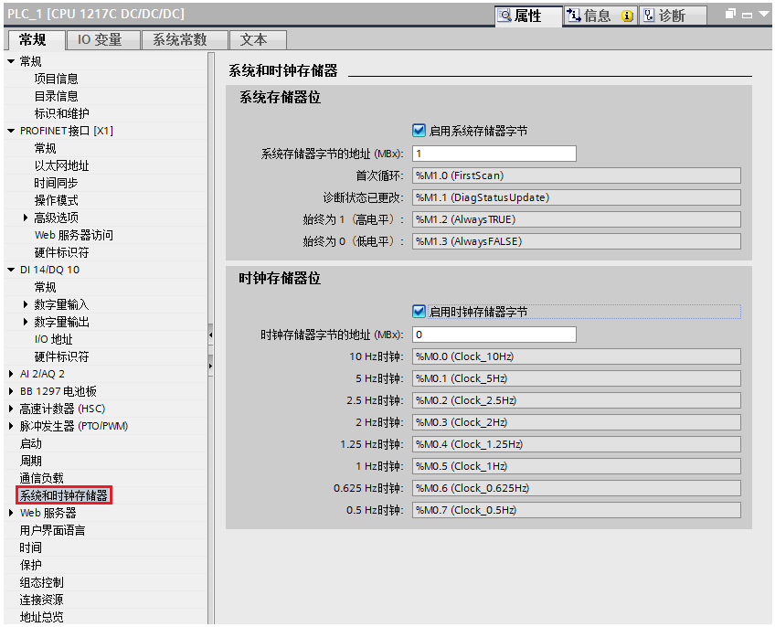Image resolution: width=775 pixels, height=627 pixels.
Task: Click the system memory byte address input field
Action: tap(495, 153)
